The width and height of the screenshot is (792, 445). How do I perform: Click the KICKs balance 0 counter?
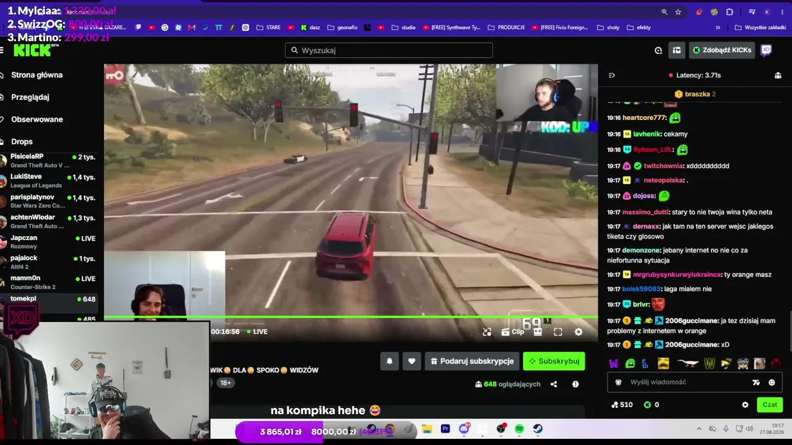652,405
